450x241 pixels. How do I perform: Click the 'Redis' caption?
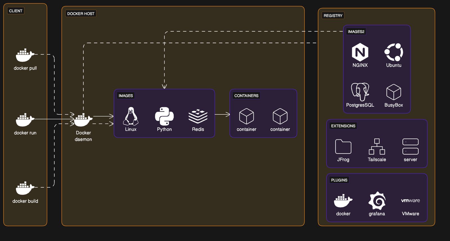tap(198, 129)
